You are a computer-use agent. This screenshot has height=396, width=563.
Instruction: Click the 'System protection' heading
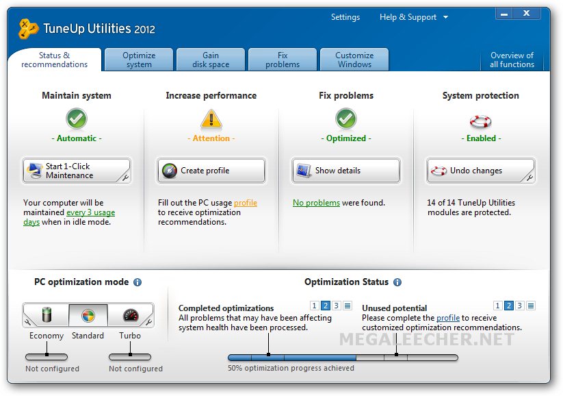pos(481,96)
